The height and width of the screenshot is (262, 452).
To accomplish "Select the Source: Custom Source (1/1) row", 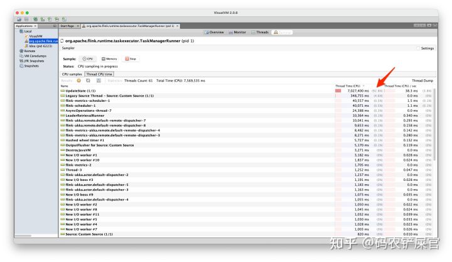I will (247, 234).
